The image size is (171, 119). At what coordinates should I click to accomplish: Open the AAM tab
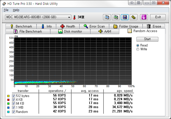point(105,32)
